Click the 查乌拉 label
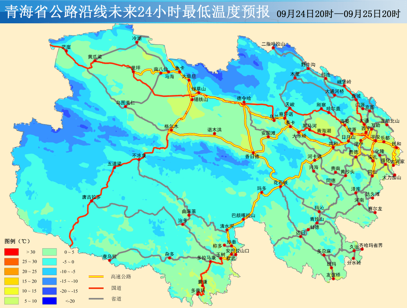The image size is (407, 308). 110,257
